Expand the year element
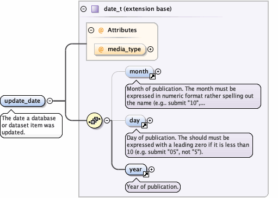Viewport: 278px width, 198px height. [x=151, y=169]
